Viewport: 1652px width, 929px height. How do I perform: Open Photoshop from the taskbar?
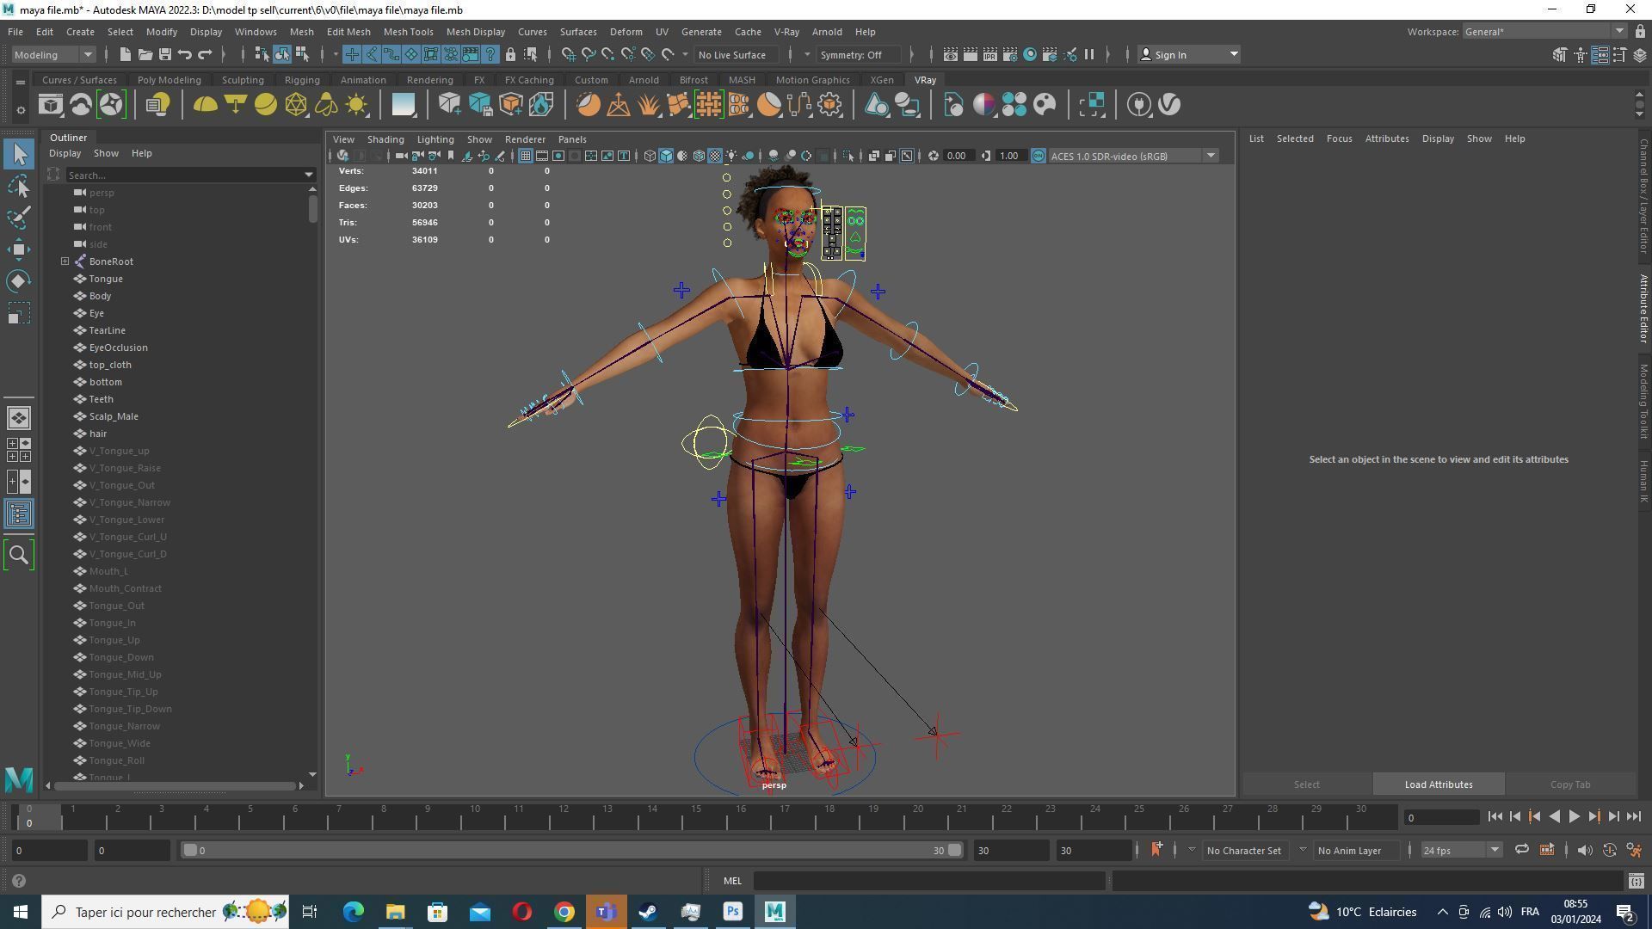coord(733,912)
